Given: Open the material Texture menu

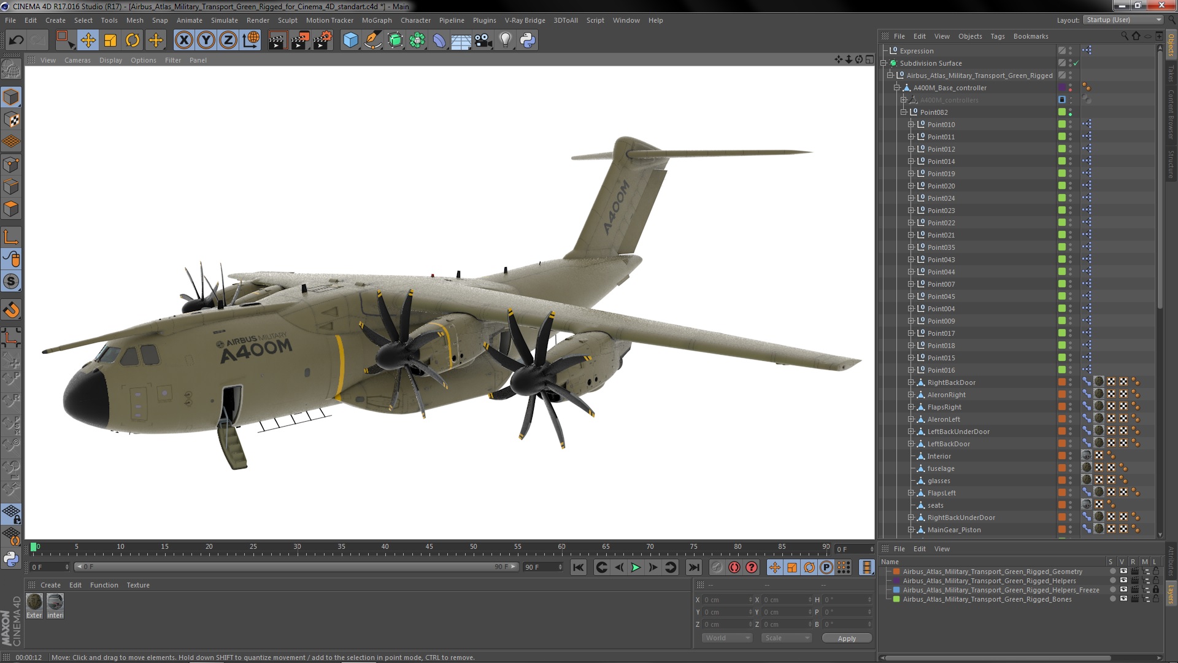Looking at the screenshot, I should click(x=138, y=585).
